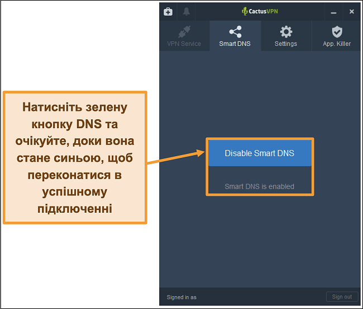The height and width of the screenshot is (309, 363).
Task: Close the CactusVPN window
Action: coord(352,12)
